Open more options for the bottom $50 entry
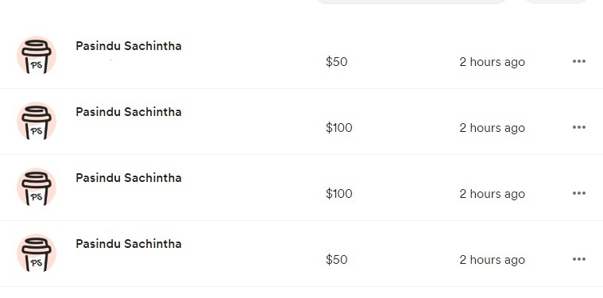The height and width of the screenshot is (298, 603). (x=579, y=259)
